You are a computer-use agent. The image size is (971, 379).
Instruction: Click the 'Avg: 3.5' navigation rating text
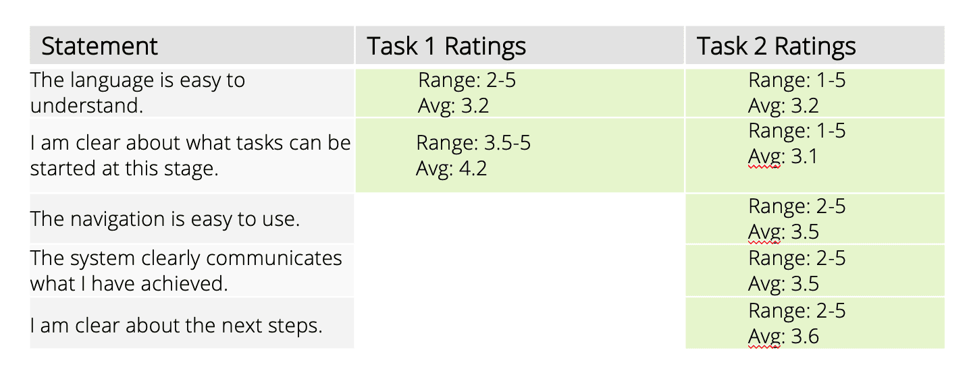tap(783, 232)
